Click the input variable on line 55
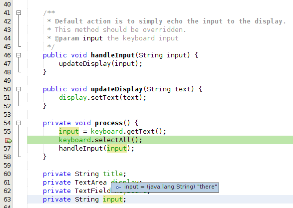 pos(69,132)
